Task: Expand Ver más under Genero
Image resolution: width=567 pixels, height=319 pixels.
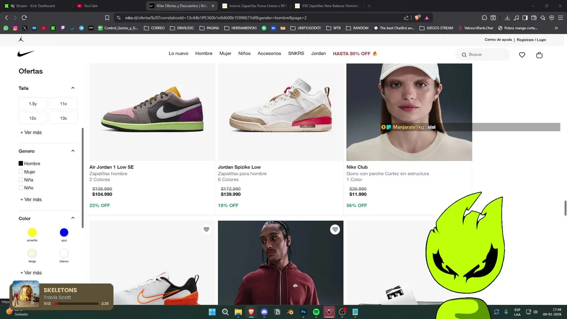Action: pyautogui.click(x=31, y=199)
